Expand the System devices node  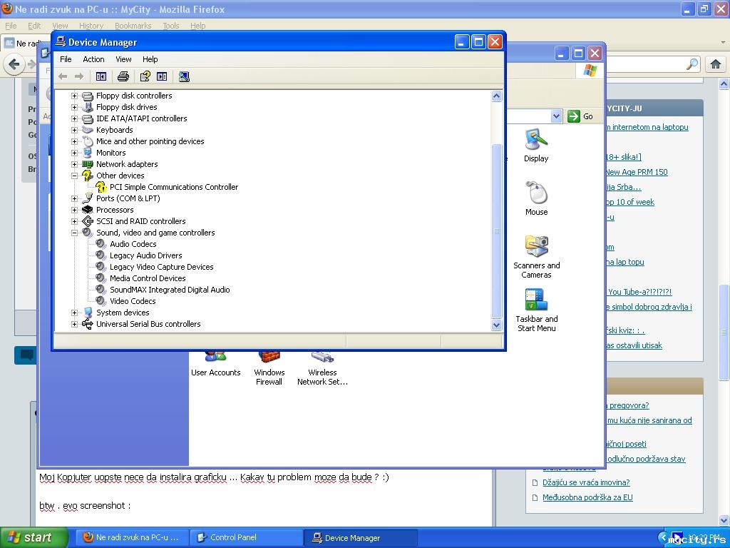tap(74, 313)
